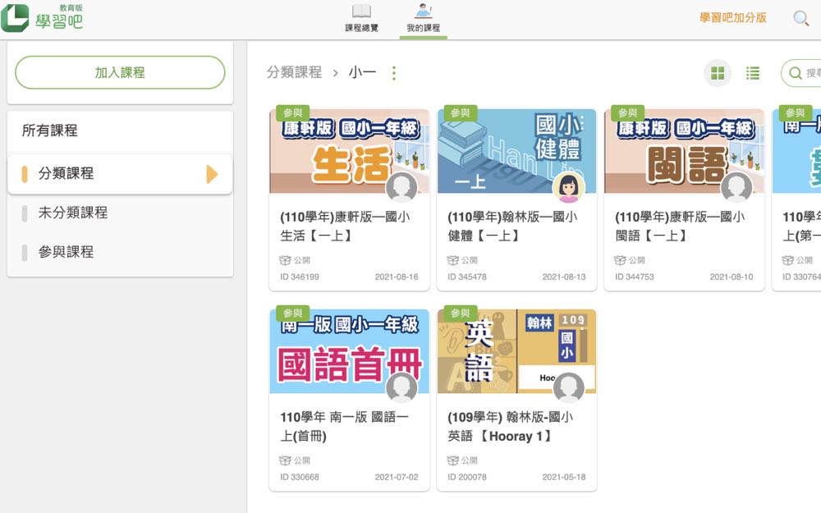Click the magnifier search icon in header
The width and height of the screenshot is (821, 513).
click(x=800, y=18)
